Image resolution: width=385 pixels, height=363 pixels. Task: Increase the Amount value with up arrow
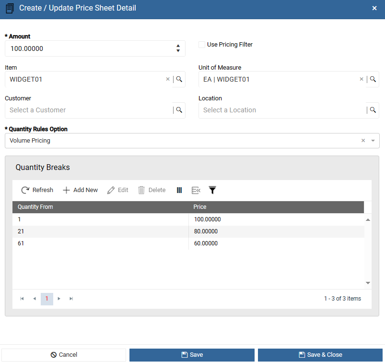[178, 46]
